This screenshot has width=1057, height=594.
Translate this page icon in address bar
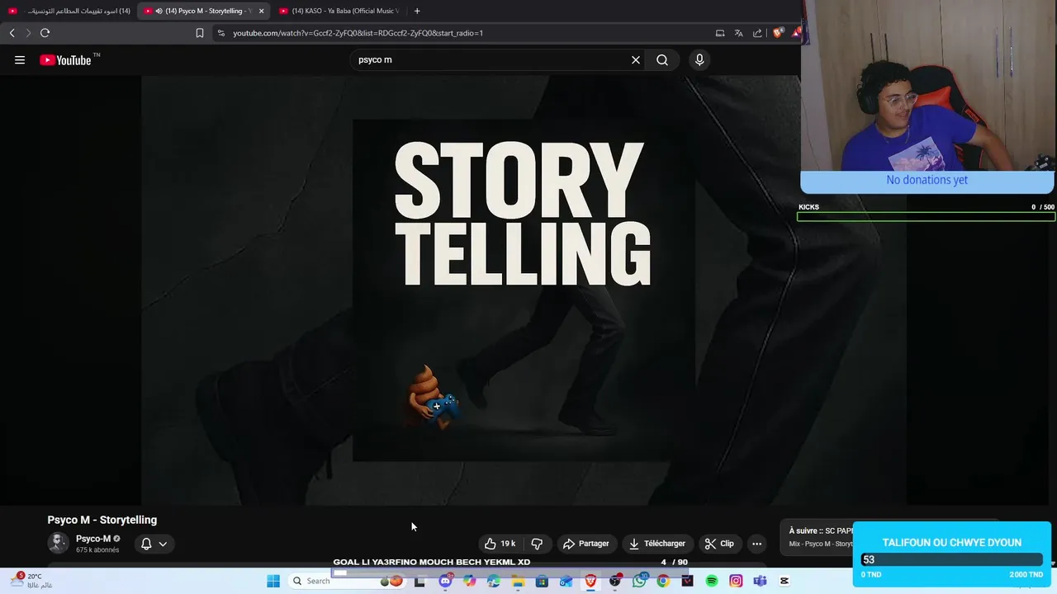[739, 33]
